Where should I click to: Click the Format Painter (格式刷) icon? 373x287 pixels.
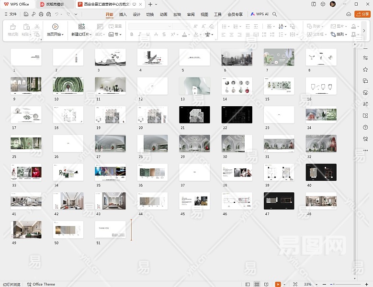pyautogui.click(x=13, y=27)
